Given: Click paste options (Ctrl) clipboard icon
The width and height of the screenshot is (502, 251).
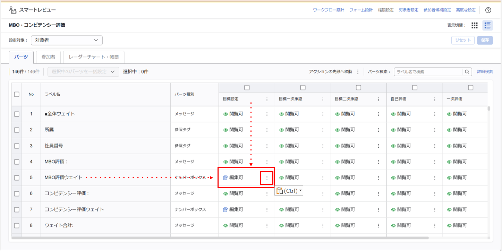Looking at the screenshot, I should (280, 191).
